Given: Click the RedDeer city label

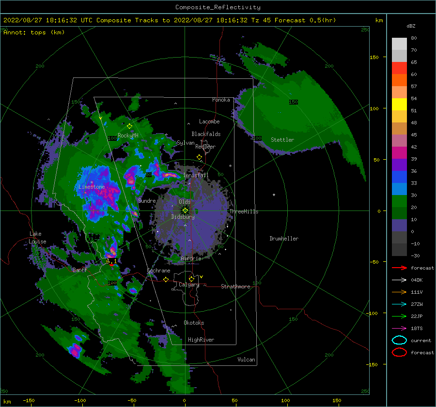Looking at the screenshot, I should coord(205,147).
